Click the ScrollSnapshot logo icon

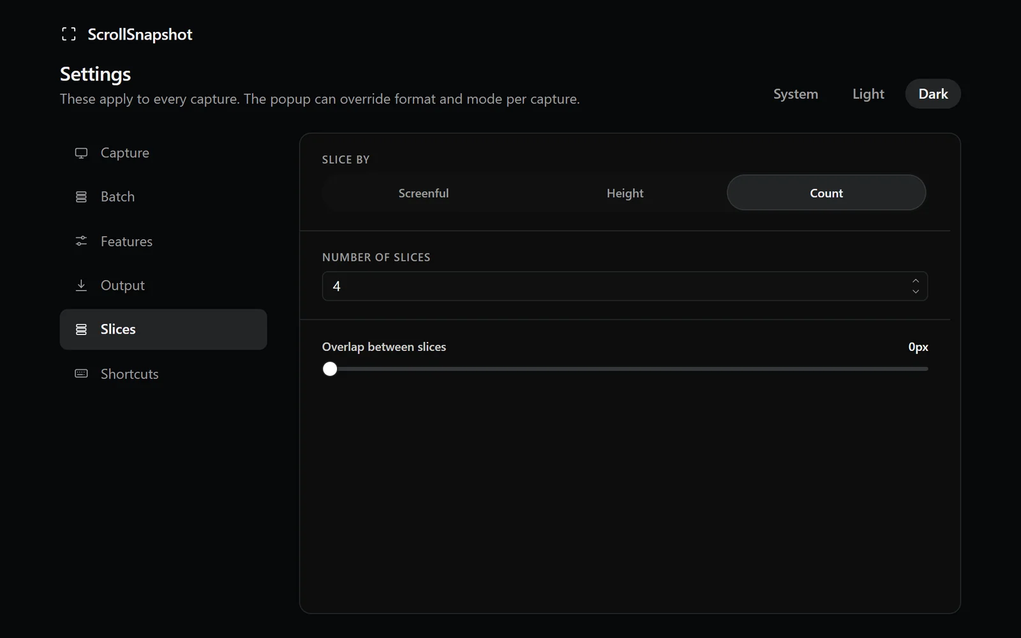69,34
